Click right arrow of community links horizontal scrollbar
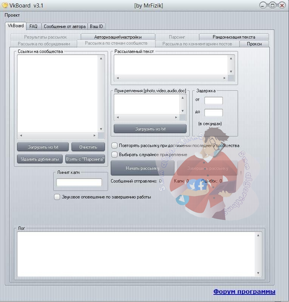Screen dimensions: 289x302 (x=94, y=136)
